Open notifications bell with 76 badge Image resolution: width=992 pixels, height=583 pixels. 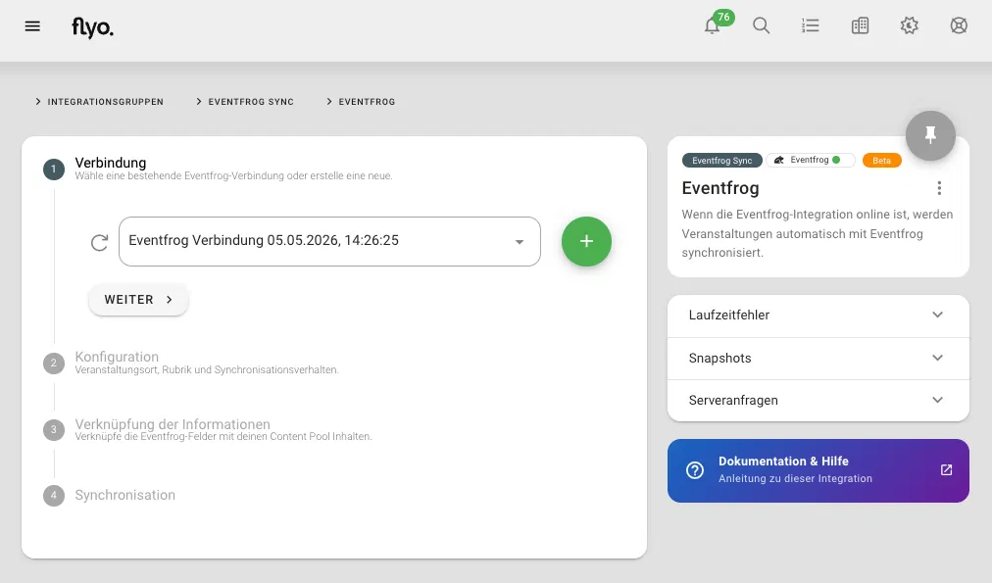tap(713, 25)
